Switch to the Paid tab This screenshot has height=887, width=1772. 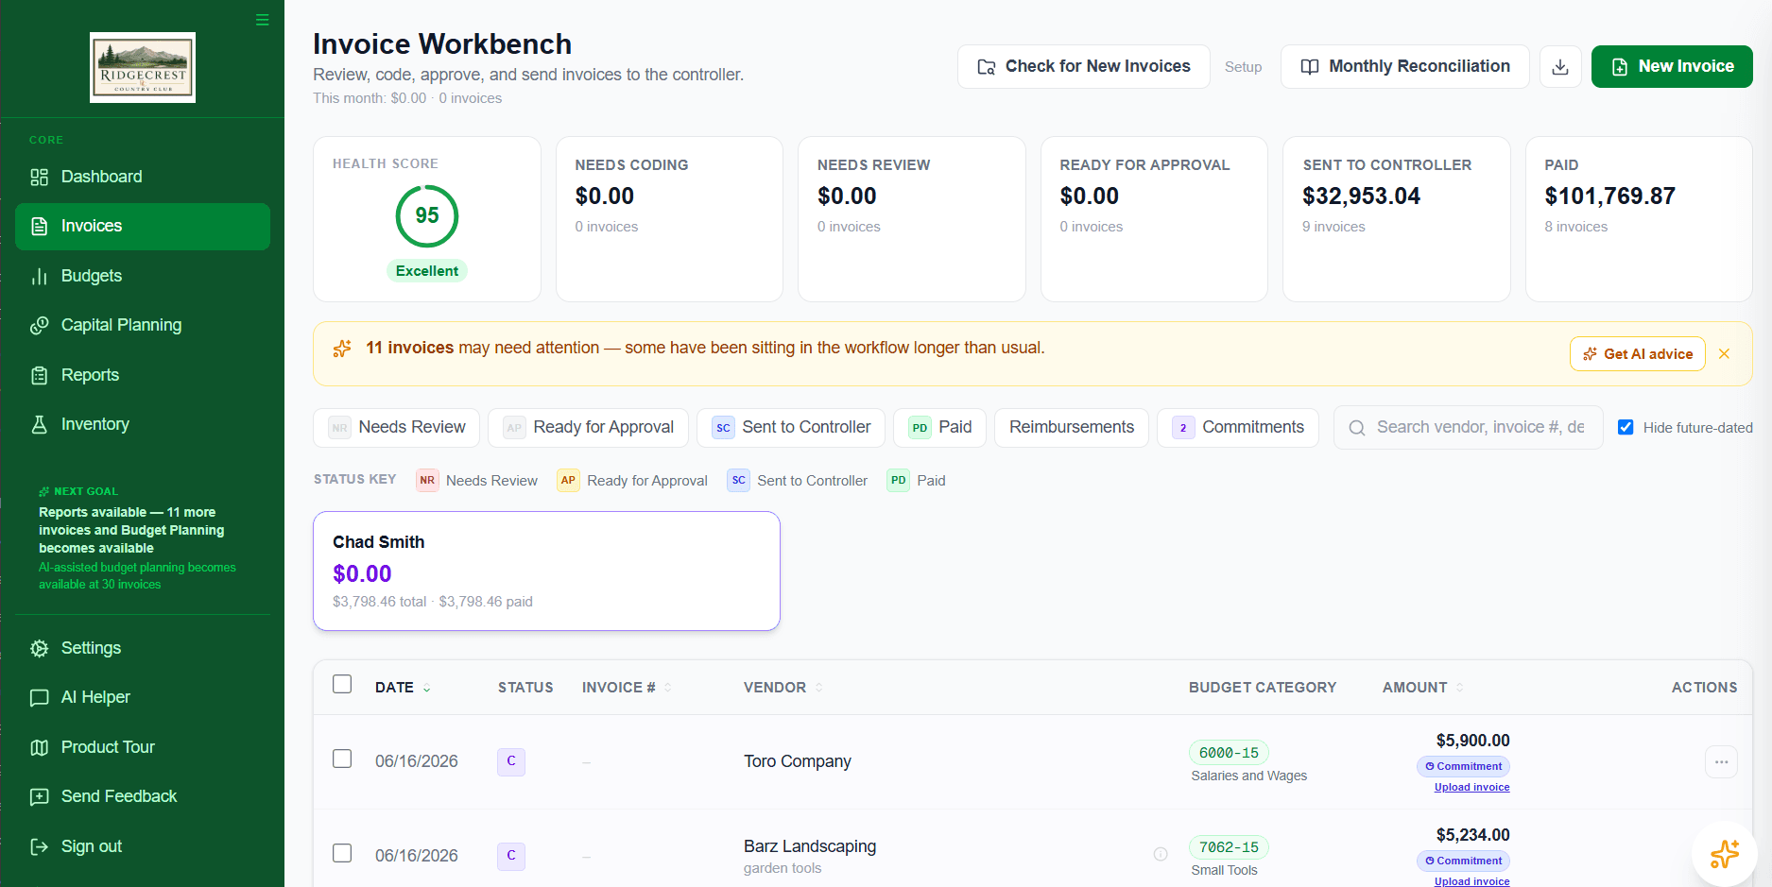point(940,428)
